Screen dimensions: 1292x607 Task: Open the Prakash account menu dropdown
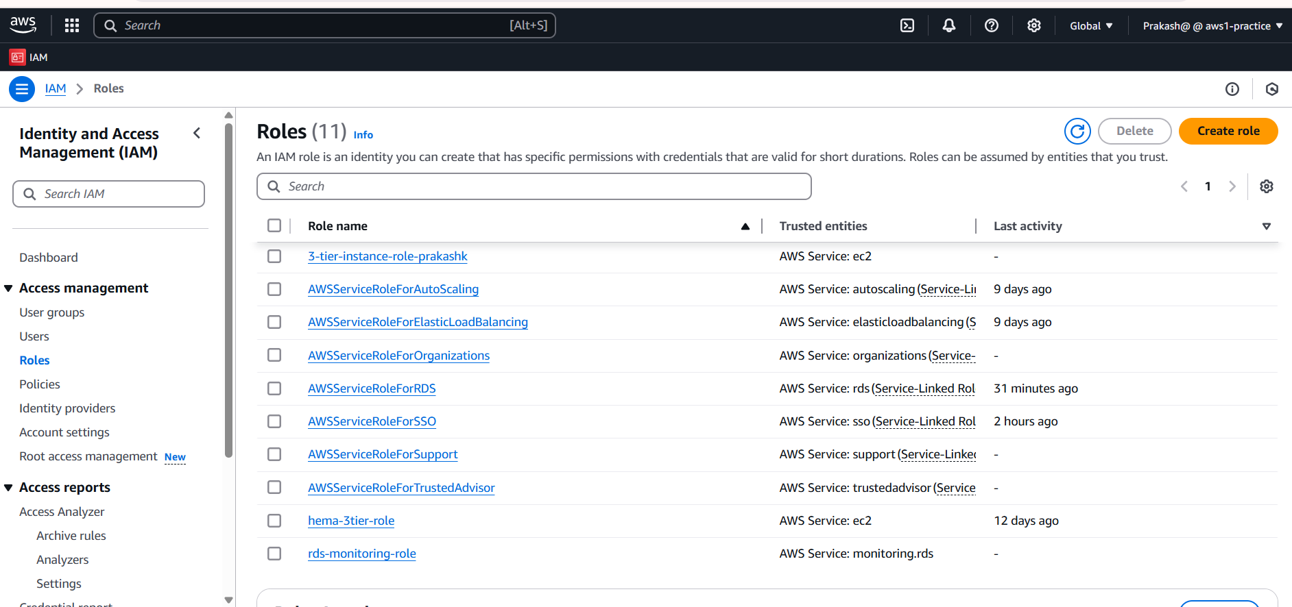coord(1212,26)
